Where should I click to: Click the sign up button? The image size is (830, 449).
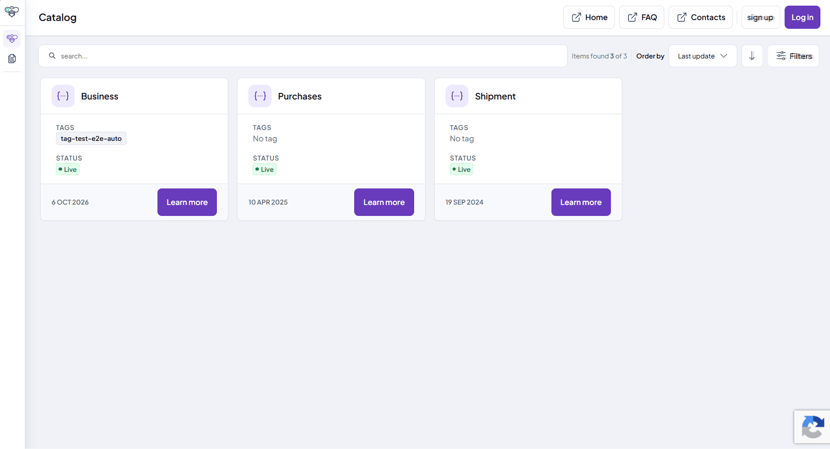click(x=760, y=17)
